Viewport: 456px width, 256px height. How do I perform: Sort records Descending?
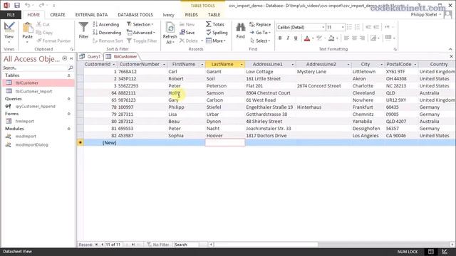tap(107, 33)
